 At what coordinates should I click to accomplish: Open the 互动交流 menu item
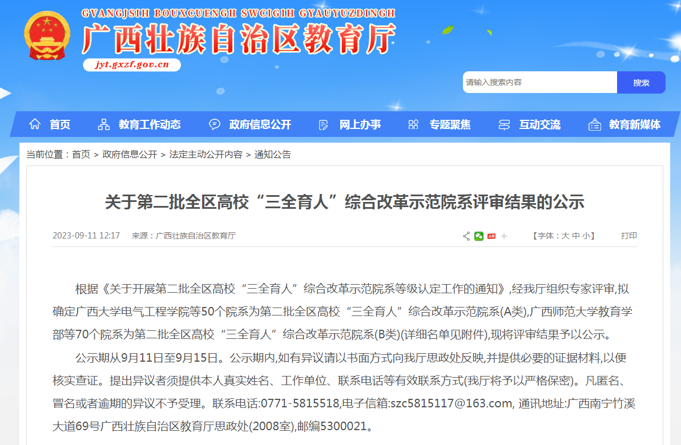pyautogui.click(x=539, y=124)
